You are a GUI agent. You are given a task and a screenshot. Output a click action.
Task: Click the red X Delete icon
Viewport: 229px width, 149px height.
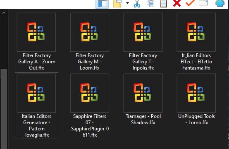[177, 3]
